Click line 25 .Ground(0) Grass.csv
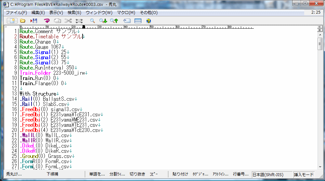 46,156
